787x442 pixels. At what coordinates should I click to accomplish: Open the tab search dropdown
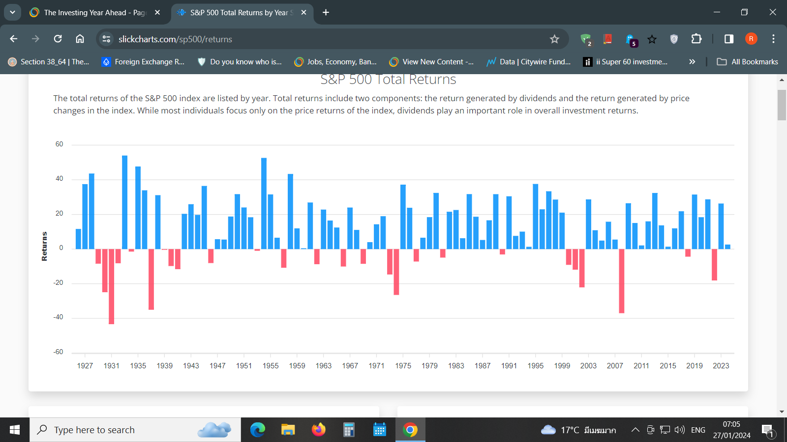pyautogui.click(x=12, y=12)
